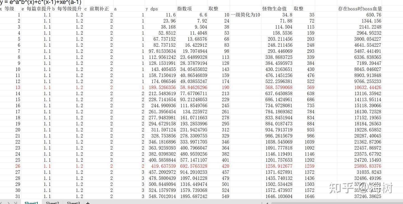Viewport: 403px width, 204px height.
Task: Select the boss HP cell 19228.65852
Action: click(360, 130)
